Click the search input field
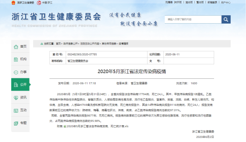This screenshot has width=246, height=142. coord(193,19)
